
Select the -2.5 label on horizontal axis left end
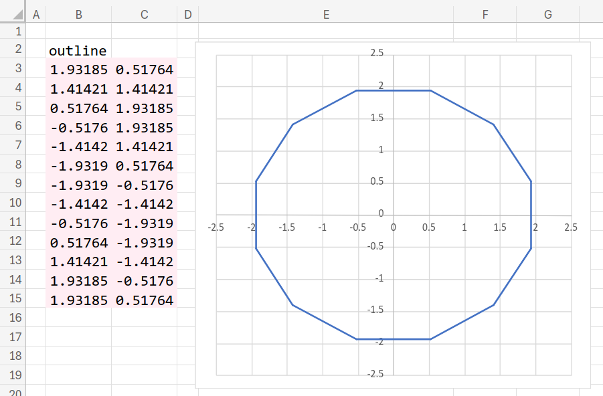pos(216,227)
